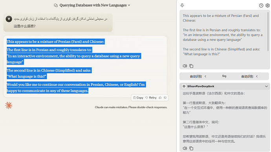Screen dimensions: 271x152
Task: Play audio of the Chinese translation
Action: [x=185, y=148]
